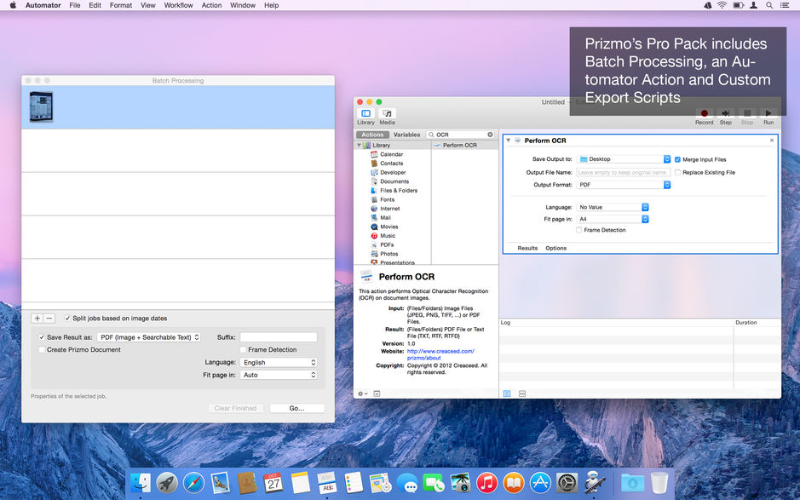800x500 pixels.
Task: Open the Fit page in A4 dropdown
Action: 645,219
